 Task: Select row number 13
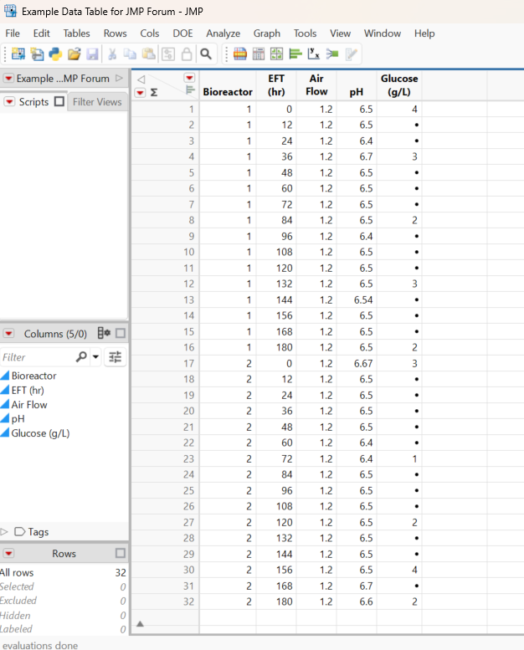189,299
